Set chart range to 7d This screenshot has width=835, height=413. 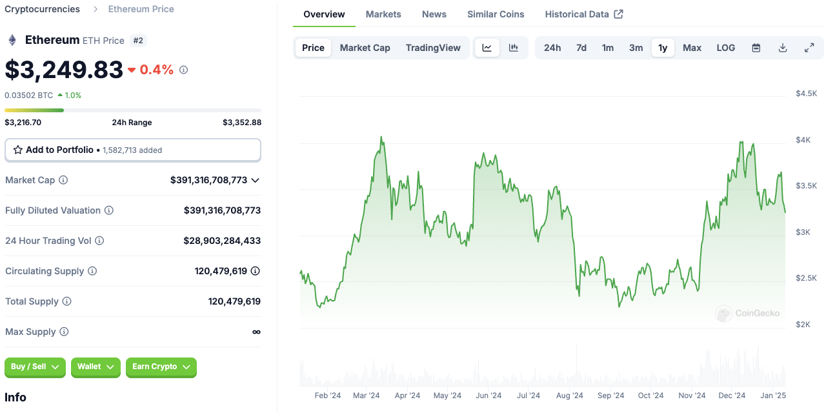[581, 48]
